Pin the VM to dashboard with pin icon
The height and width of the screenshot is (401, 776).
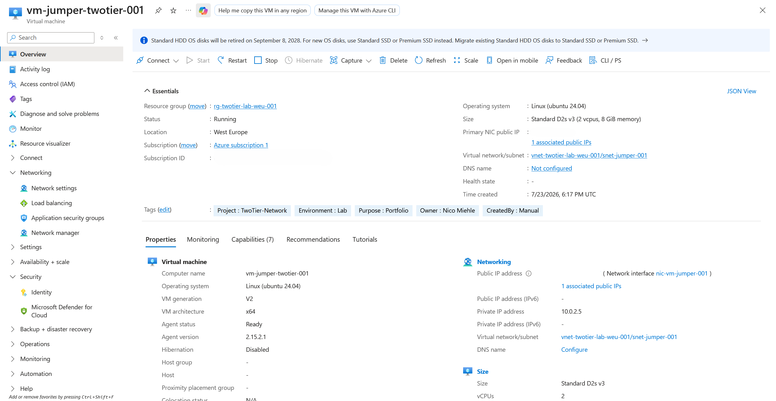(x=158, y=11)
